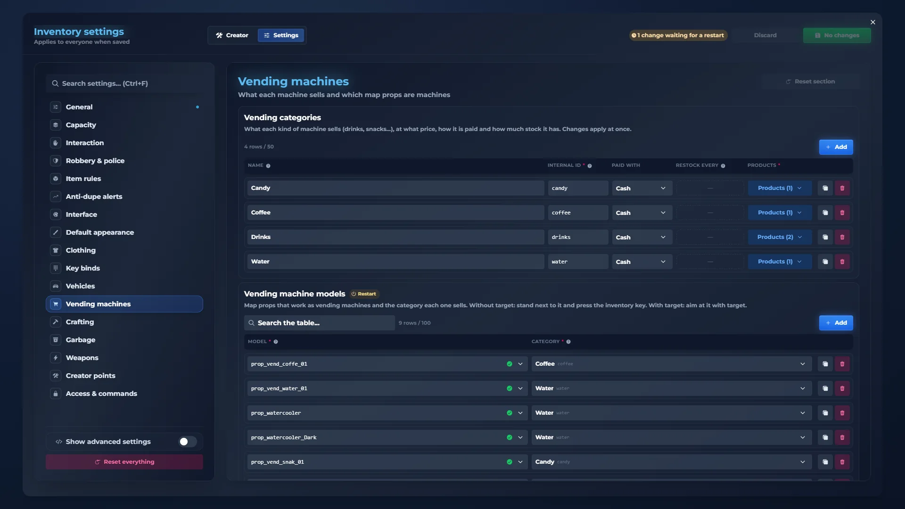Viewport: 905px width, 509px height.
Task: Delete the Coffee category row
Action: click(842, 213)
